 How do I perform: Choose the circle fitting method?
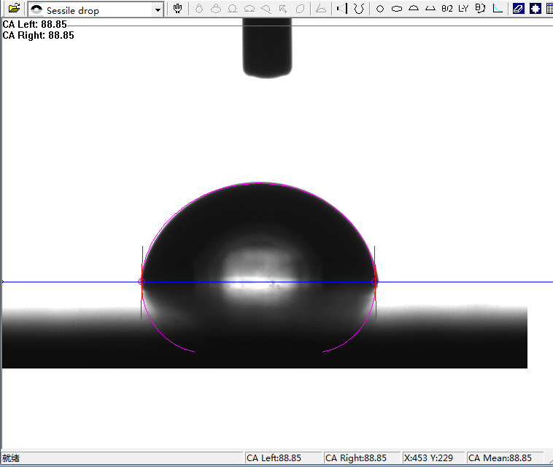[x=380, y=9]
